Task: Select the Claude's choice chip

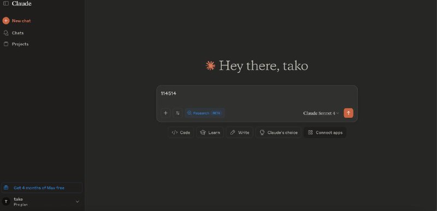Action: 279,132
